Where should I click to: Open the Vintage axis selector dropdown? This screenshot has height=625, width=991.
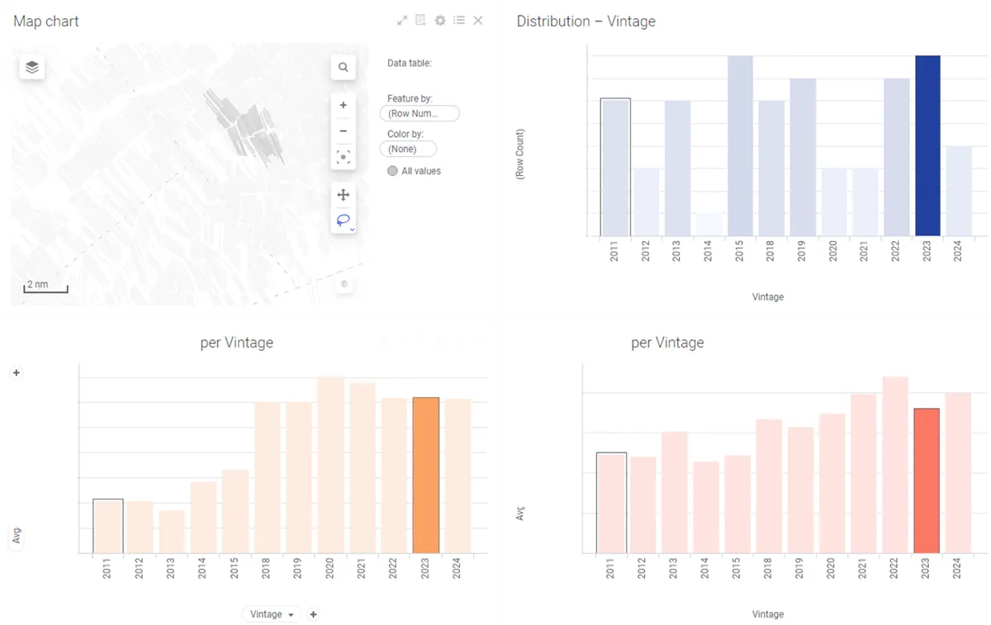click(272, 614)
